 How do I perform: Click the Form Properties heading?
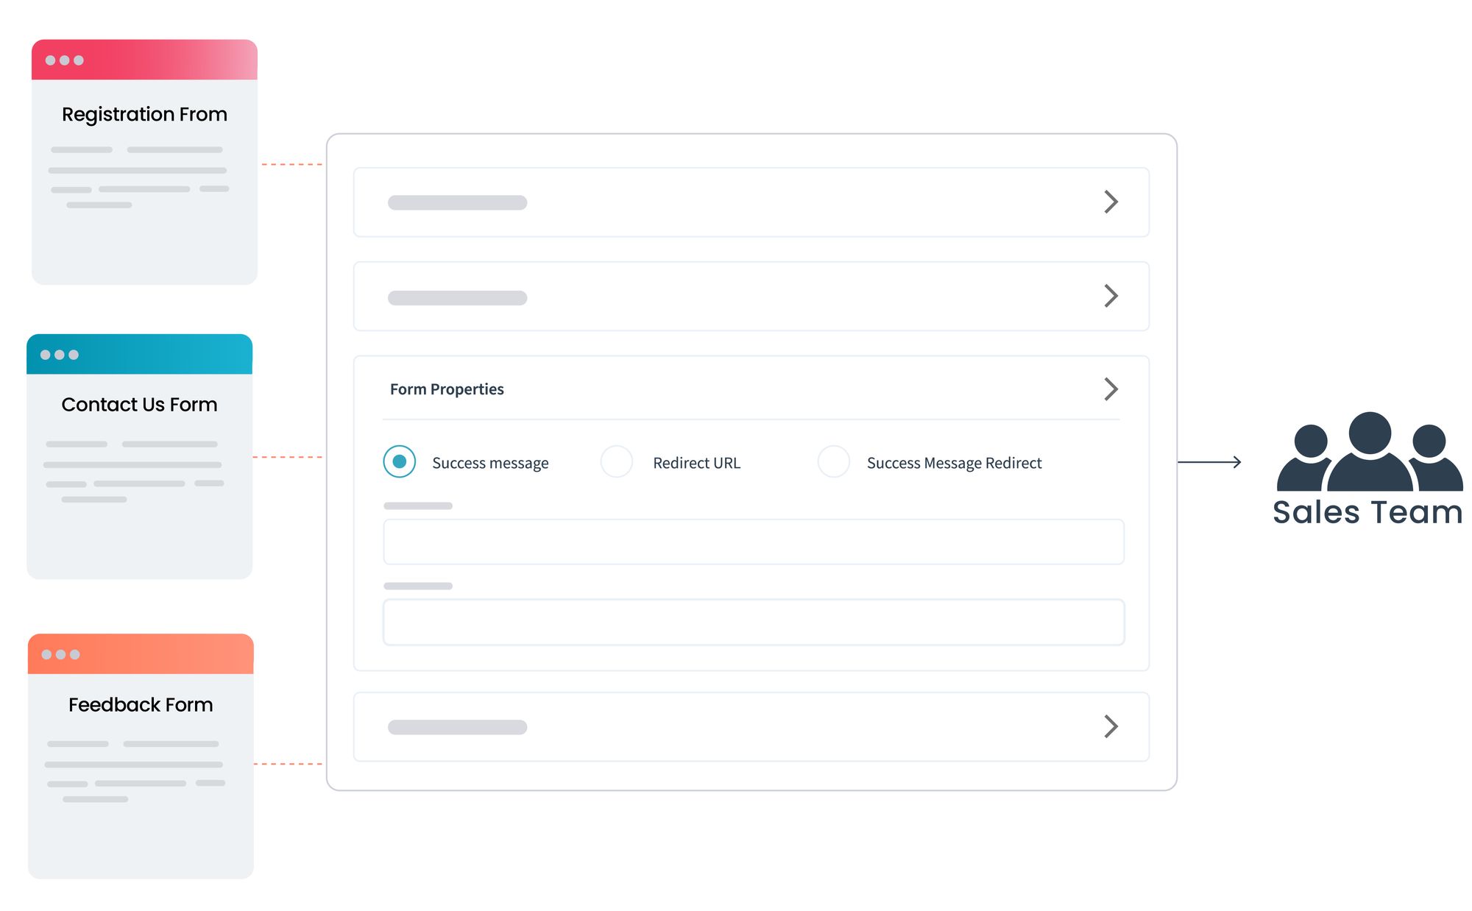447,389
